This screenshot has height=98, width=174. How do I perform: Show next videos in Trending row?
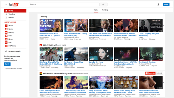163,26
